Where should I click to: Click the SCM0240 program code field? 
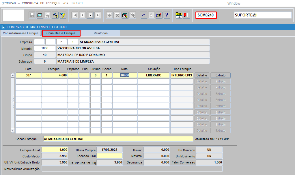tap(206, 15)
